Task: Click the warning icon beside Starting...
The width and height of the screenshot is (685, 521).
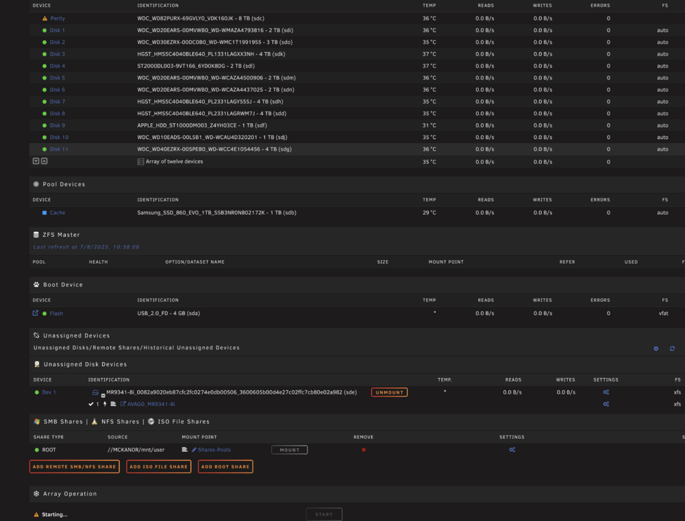Action: coord(36,514)
